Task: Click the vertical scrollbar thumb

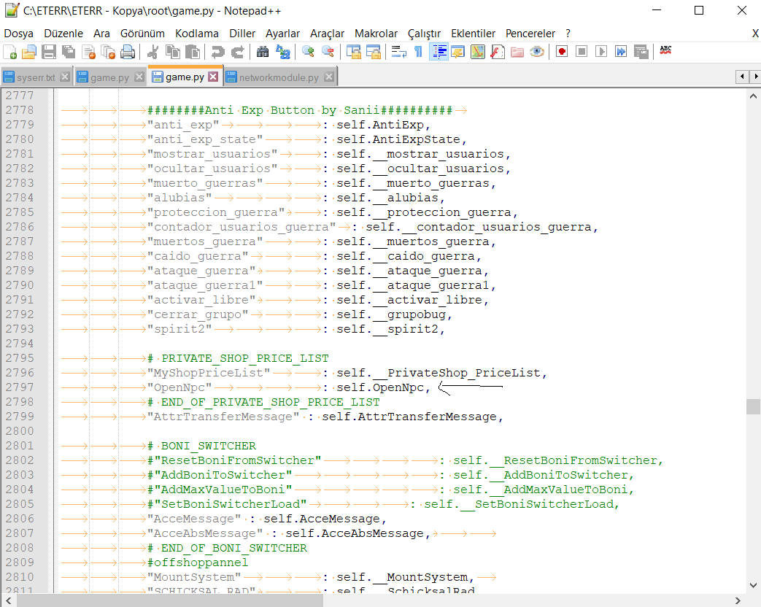Action: (x=753, y=406)
